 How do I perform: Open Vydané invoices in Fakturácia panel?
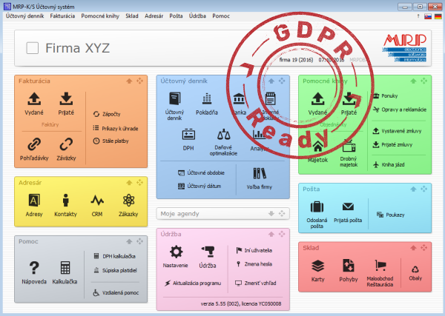[x=33, y=103]
